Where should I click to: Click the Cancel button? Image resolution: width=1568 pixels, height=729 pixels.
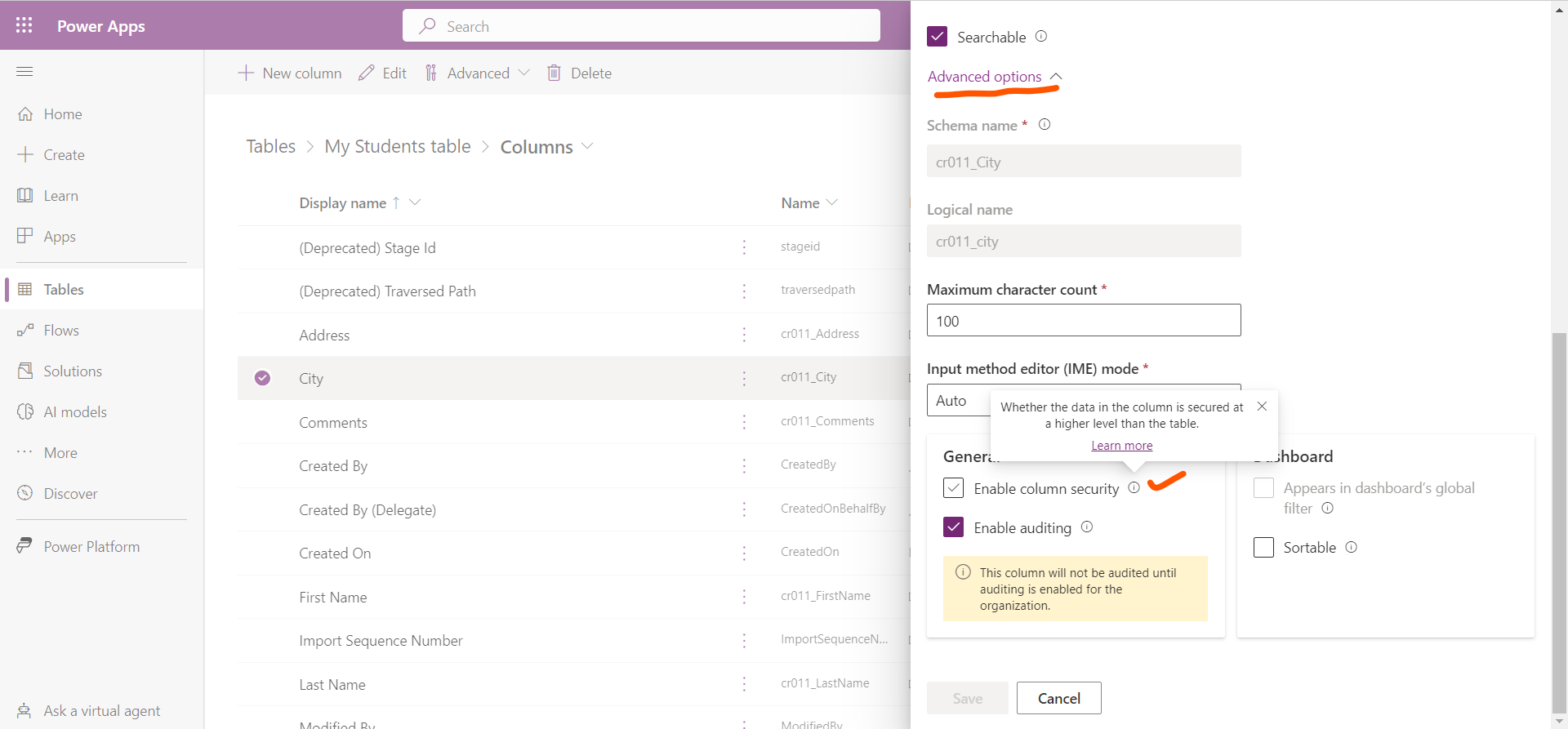1058,698
